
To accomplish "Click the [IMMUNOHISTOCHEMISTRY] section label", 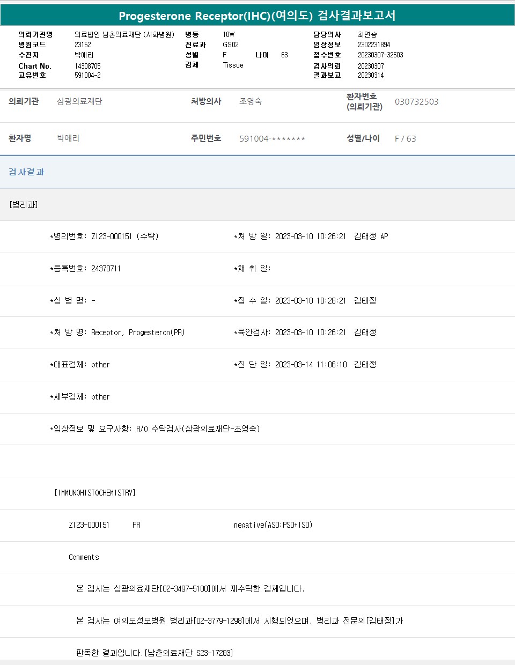I will [95, 493].
